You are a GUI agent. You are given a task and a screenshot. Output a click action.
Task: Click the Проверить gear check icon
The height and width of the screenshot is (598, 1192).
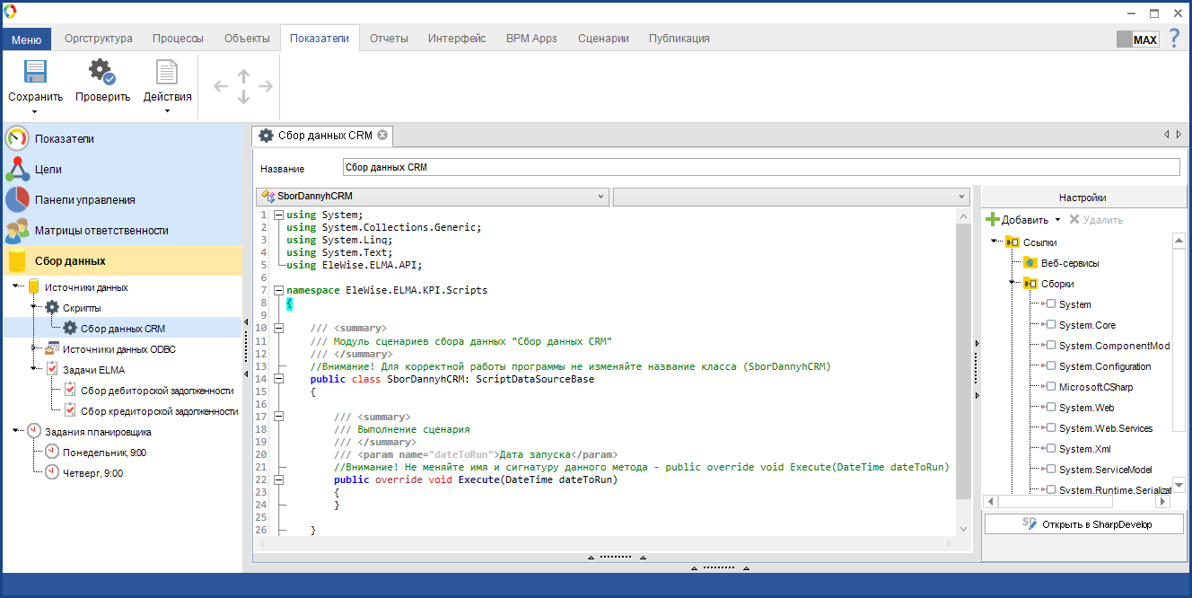click(101, 73)
